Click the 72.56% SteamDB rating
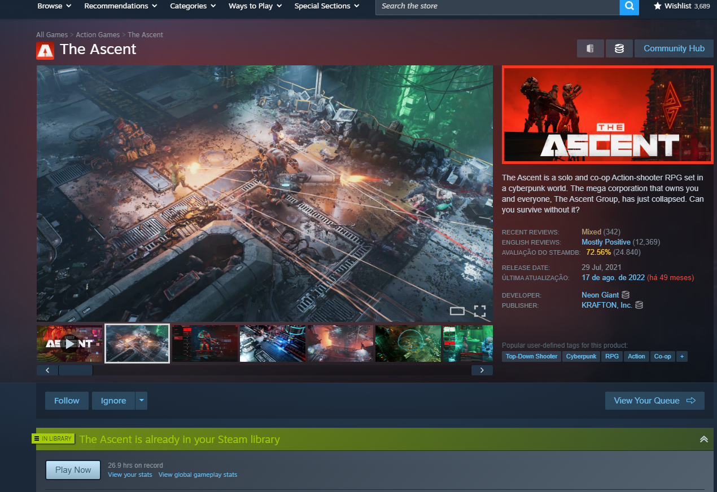 click(x=598, y=252)
